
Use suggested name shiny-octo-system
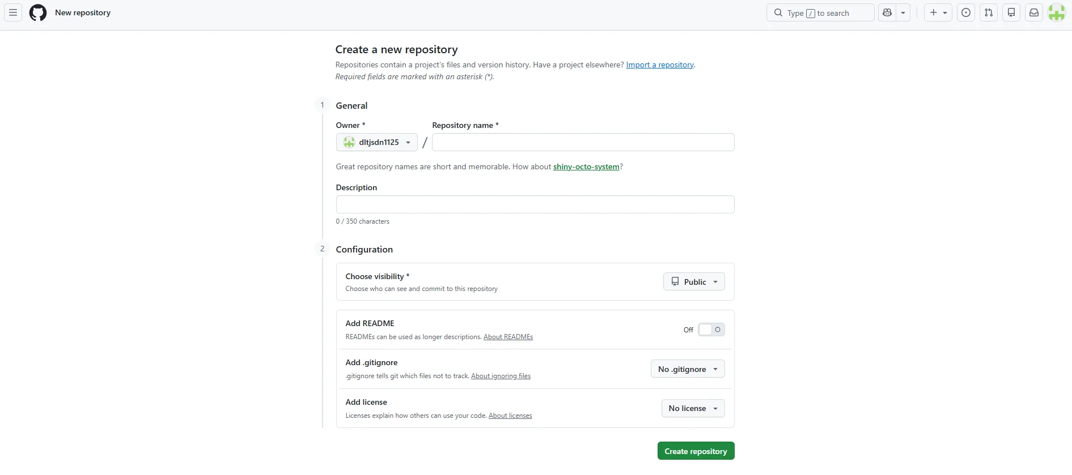[x=586, y=166]
